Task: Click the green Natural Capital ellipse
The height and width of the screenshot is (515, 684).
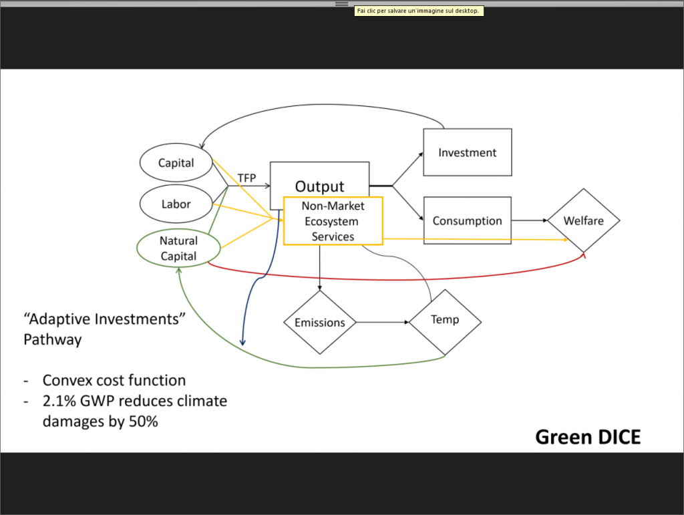Action: pos(178,247)
